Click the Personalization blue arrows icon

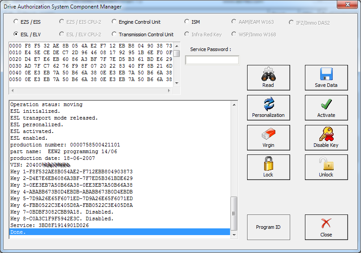click(x=269, y=104)
